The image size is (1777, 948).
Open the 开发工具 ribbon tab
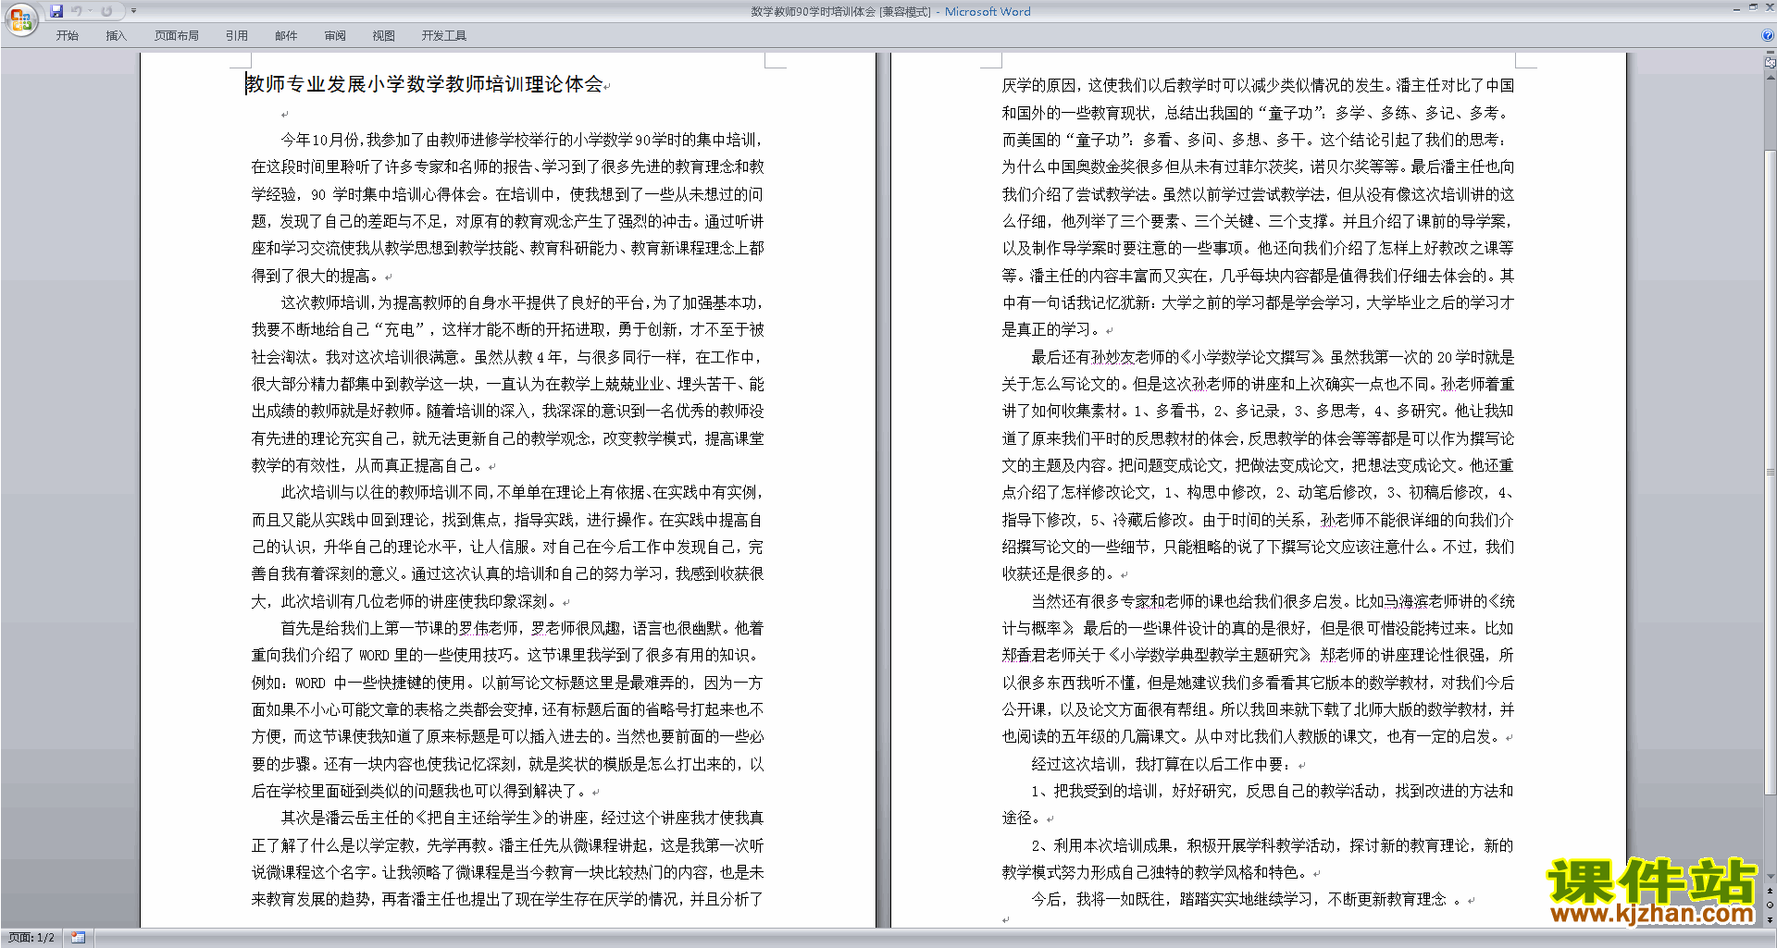(x=444, y=36)
